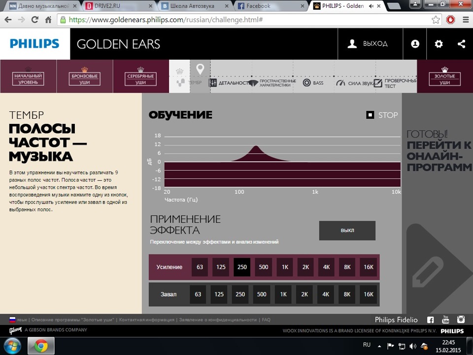Open the Сила звука stage
The width and height of the screenshot is (473, 355).
click(x=355, y=83)
